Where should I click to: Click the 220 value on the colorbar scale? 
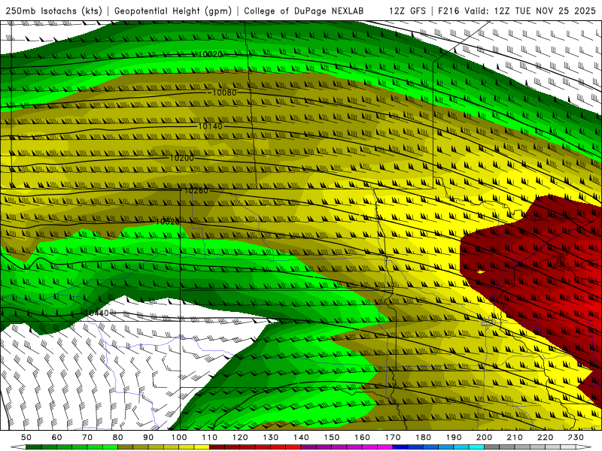pyautogui.click(x=545, y=437)
